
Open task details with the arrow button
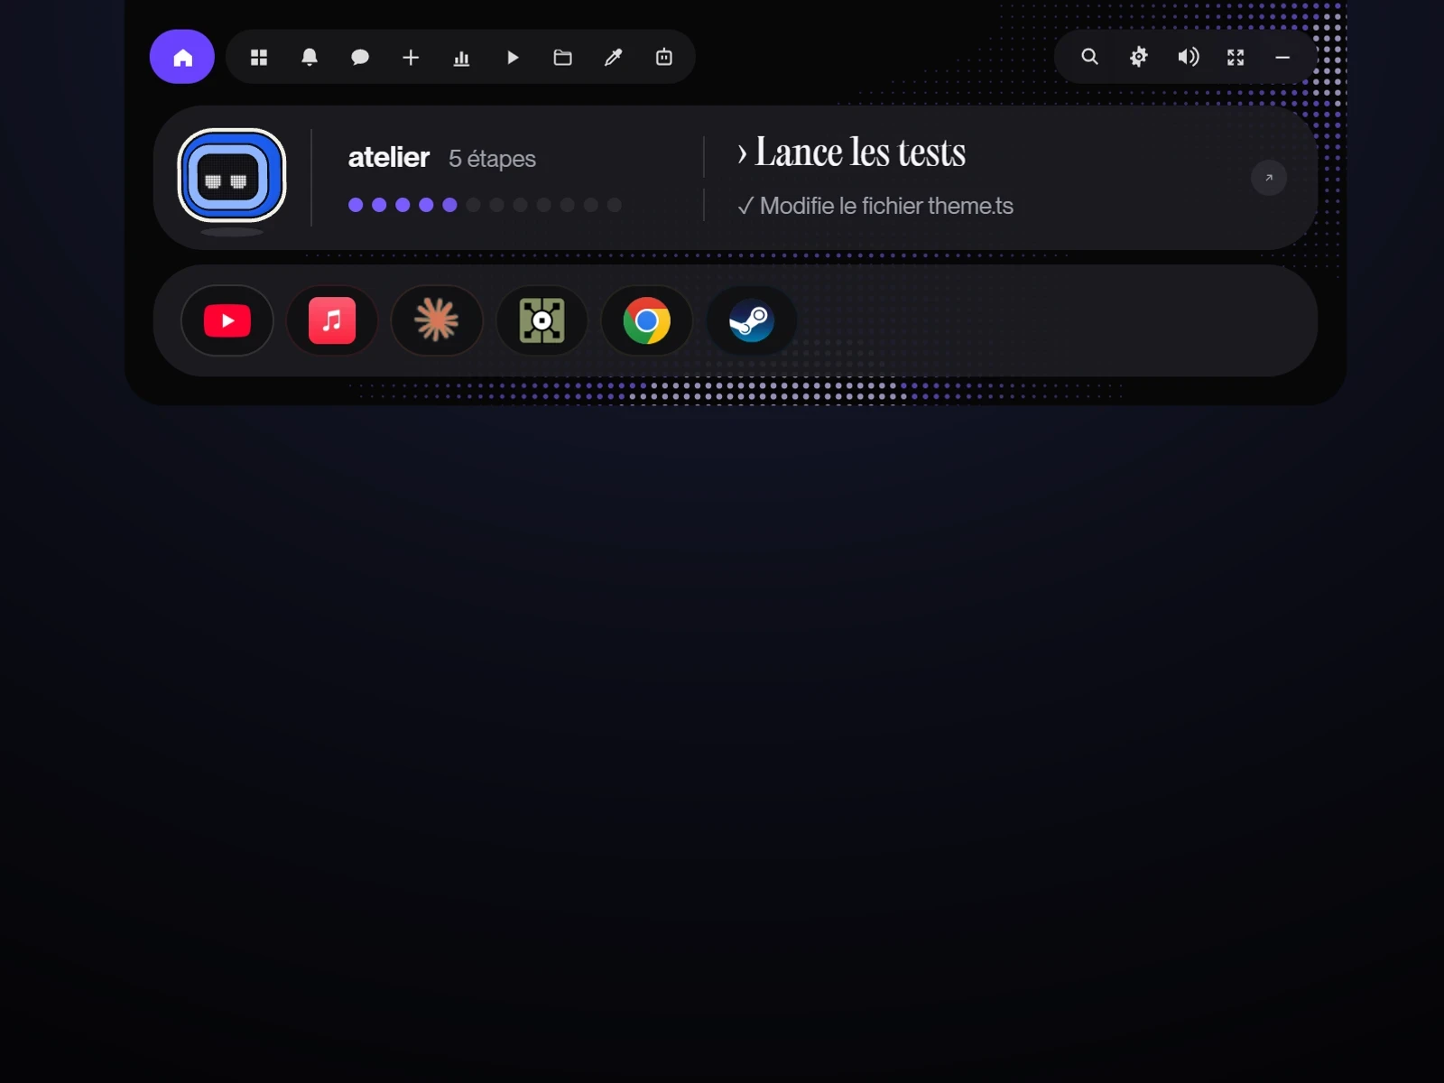(1269, 178)
